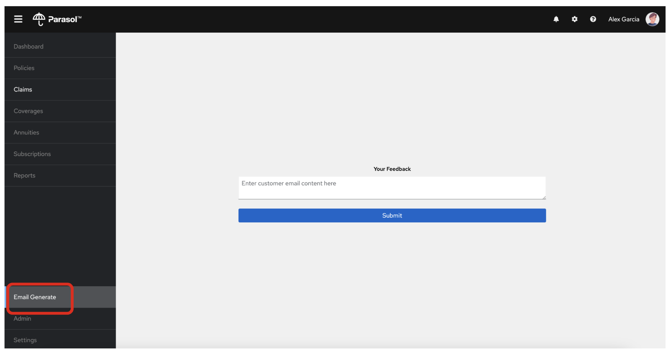Click the hamburger menu icon
This screenshot has width=670, height=352.
pos(18,18)
